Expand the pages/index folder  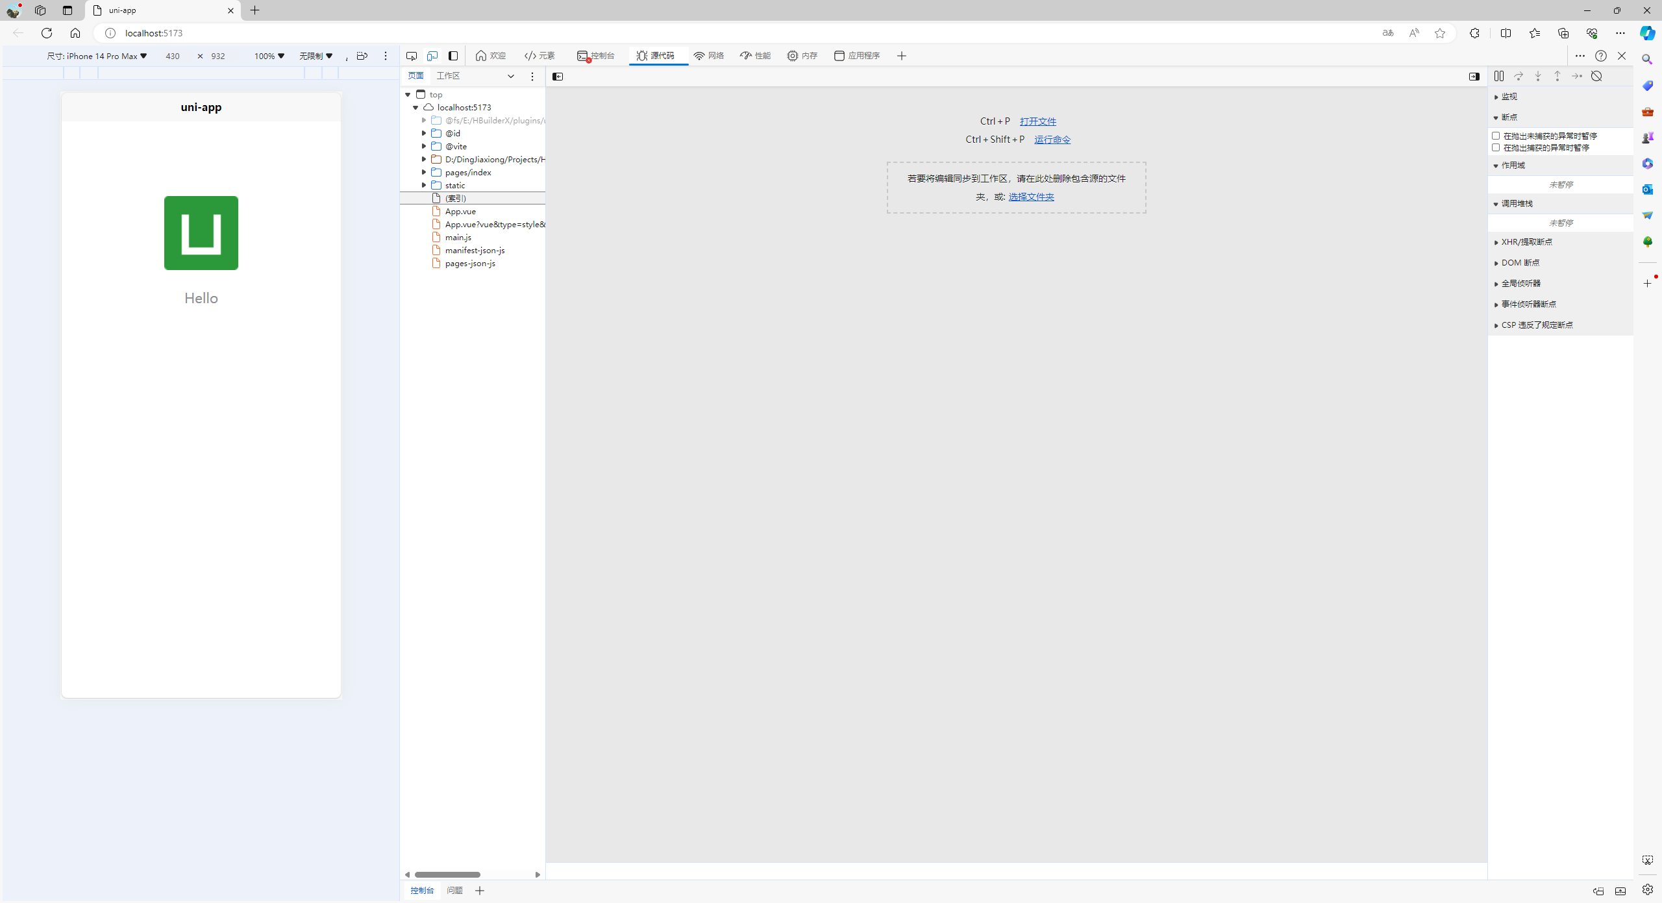point(424,172)
